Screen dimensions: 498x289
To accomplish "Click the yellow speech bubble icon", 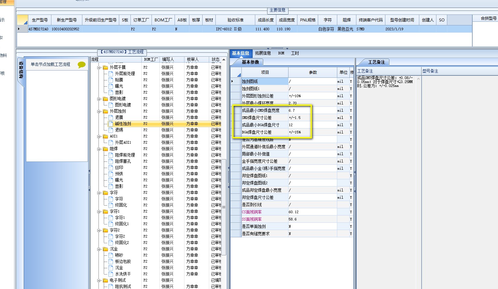I will coord(81,65).
